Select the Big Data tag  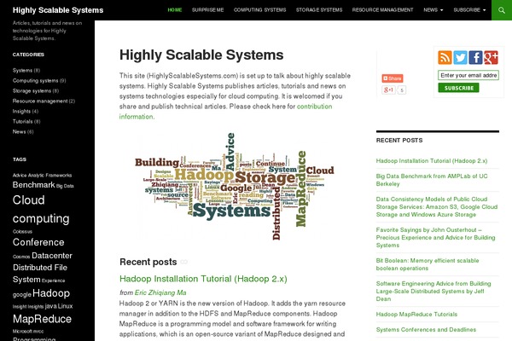point(65,186)
